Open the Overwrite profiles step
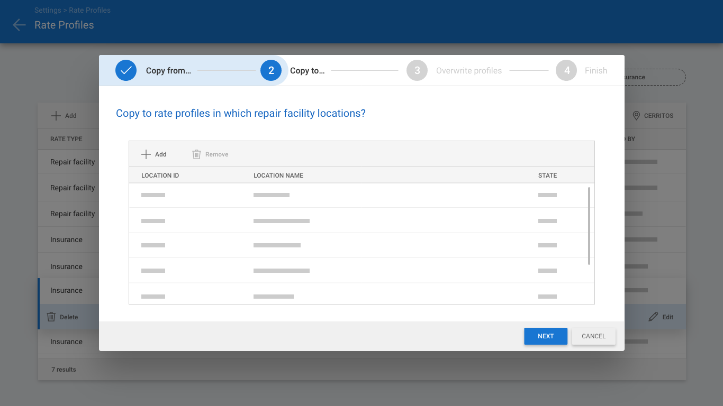This screenshot has width=723, height=406. coord(468,71)
